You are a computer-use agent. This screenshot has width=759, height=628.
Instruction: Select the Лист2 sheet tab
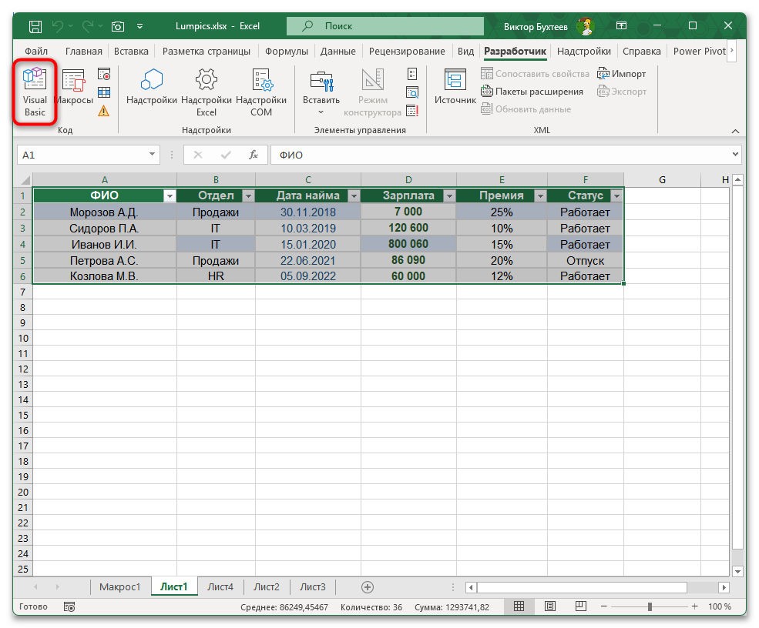pyautogui.click(x=266, y=586)
